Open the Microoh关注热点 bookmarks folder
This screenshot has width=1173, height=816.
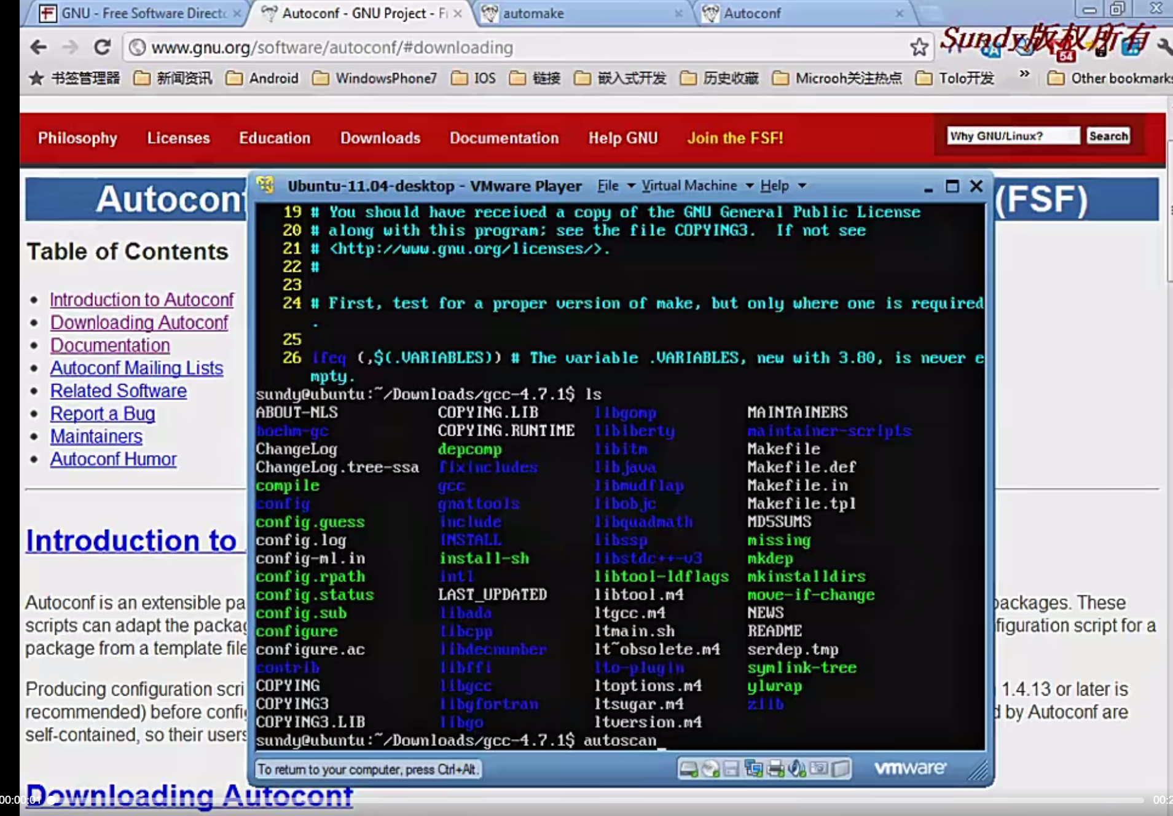pyautogui.click(x=837, y=78)
